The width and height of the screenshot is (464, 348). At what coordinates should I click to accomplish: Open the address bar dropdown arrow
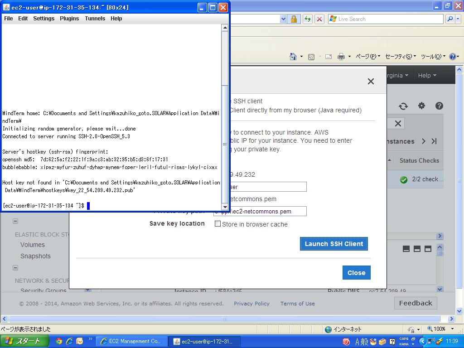(283, 19)
